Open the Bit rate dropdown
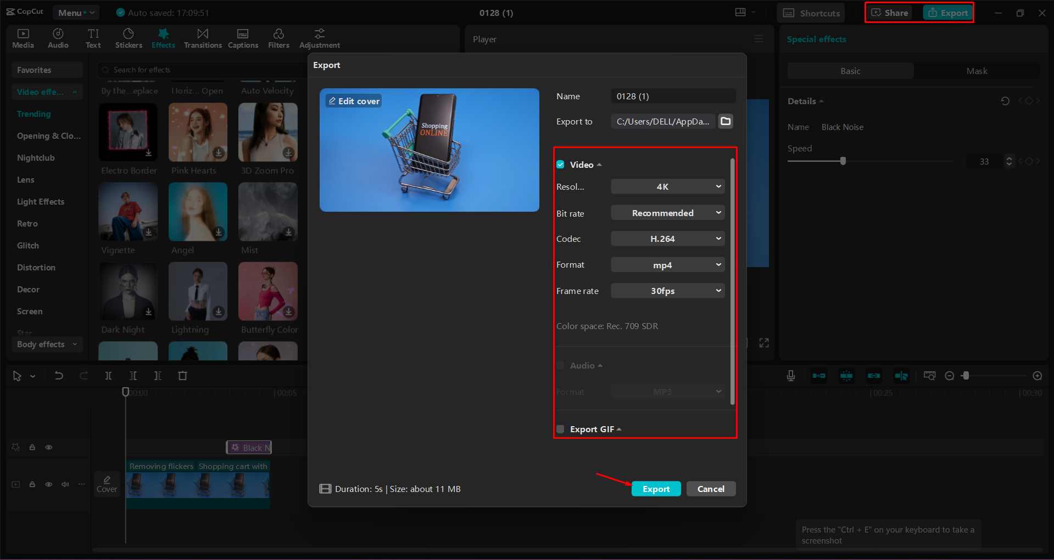The height and width of the screenshot is (560, 1054). (x=668, y=213)
